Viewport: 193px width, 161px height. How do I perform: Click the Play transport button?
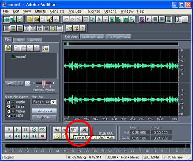click(17, 130)
